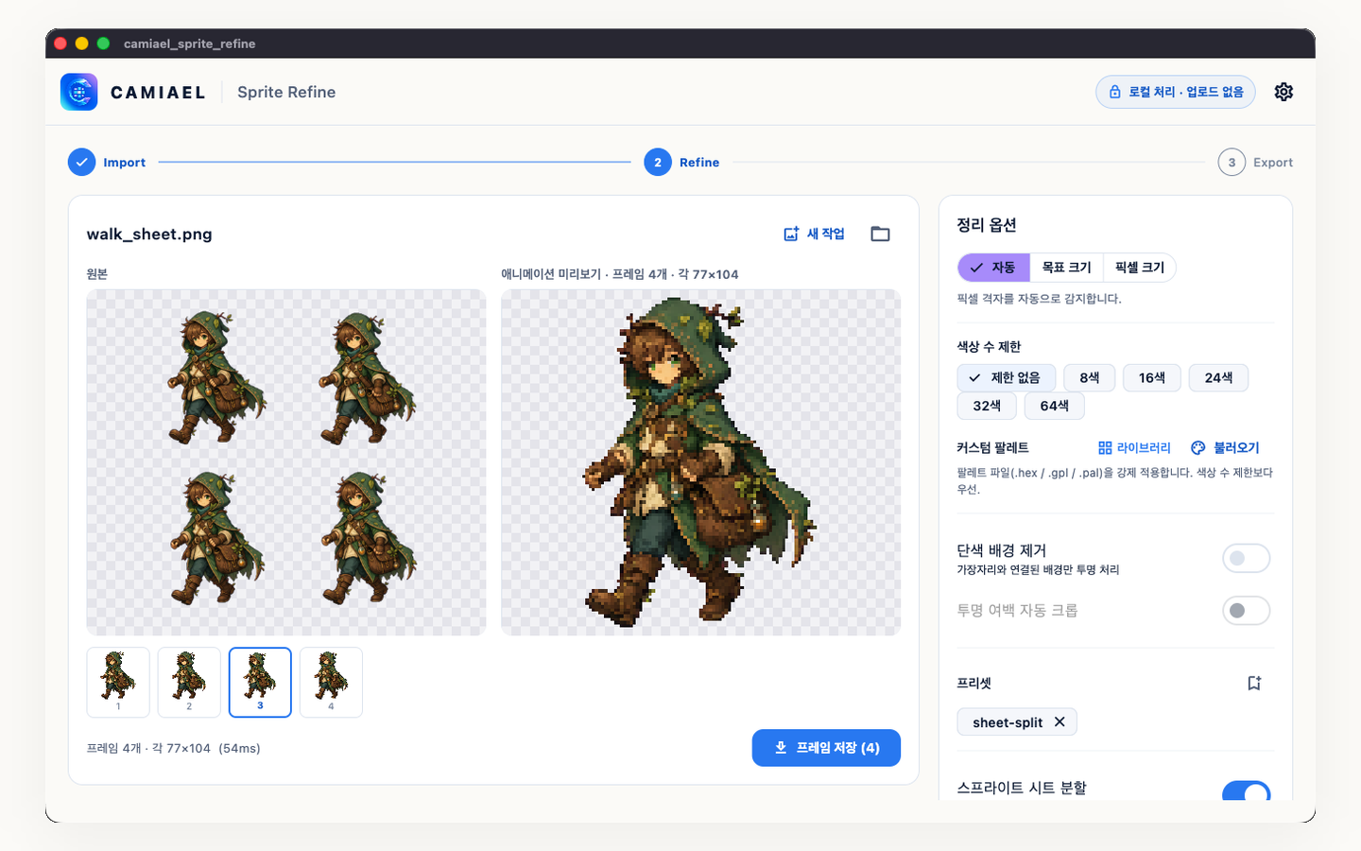The width and height of the screenshot is (1361, 851).
Task: Select frame thumbnail 3
Action: [x=260, y=683]
